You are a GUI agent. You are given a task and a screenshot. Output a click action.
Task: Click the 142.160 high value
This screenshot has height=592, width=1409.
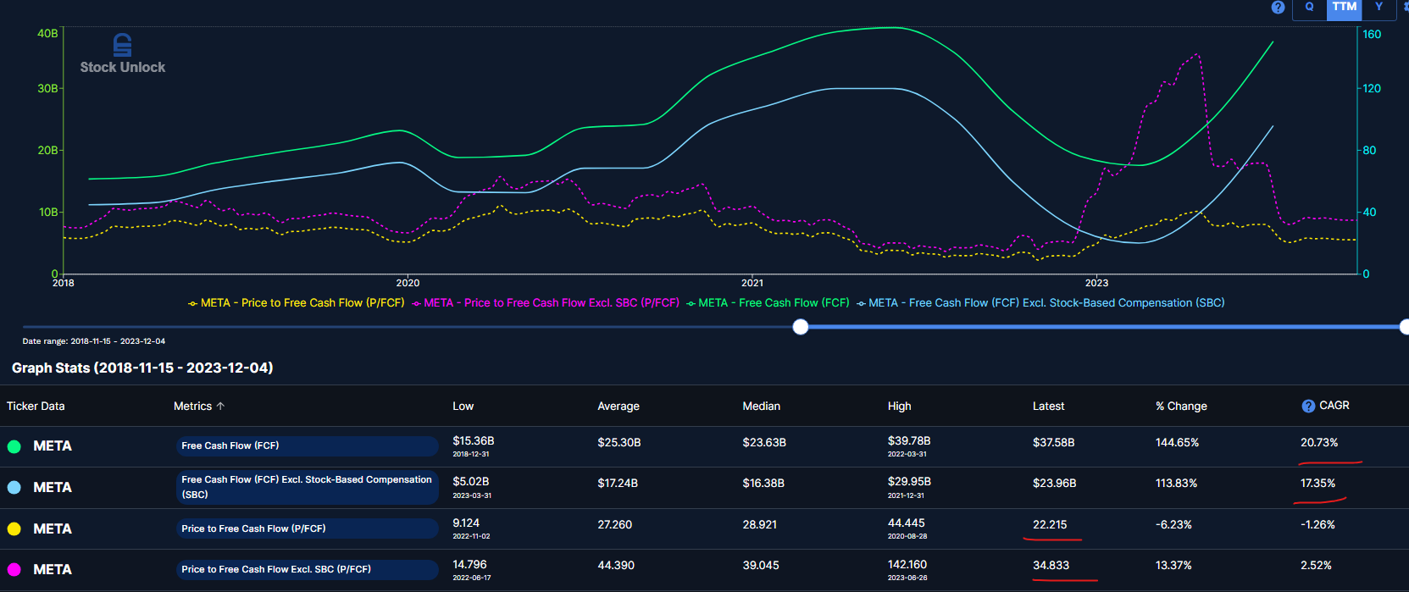click(907, 564)
